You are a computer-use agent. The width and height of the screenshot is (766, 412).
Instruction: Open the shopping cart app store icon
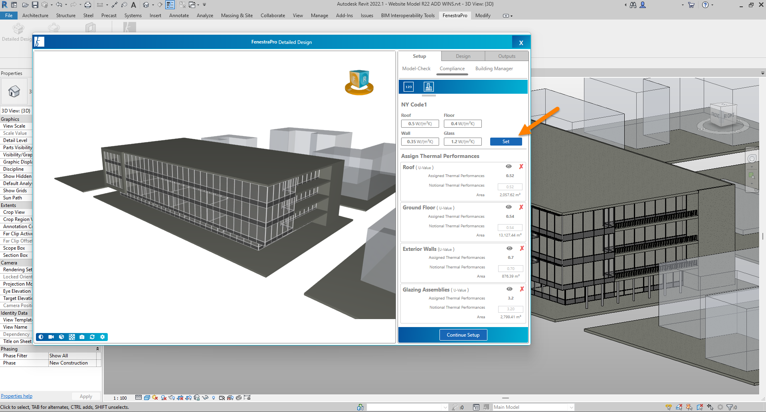pos(691,5)
